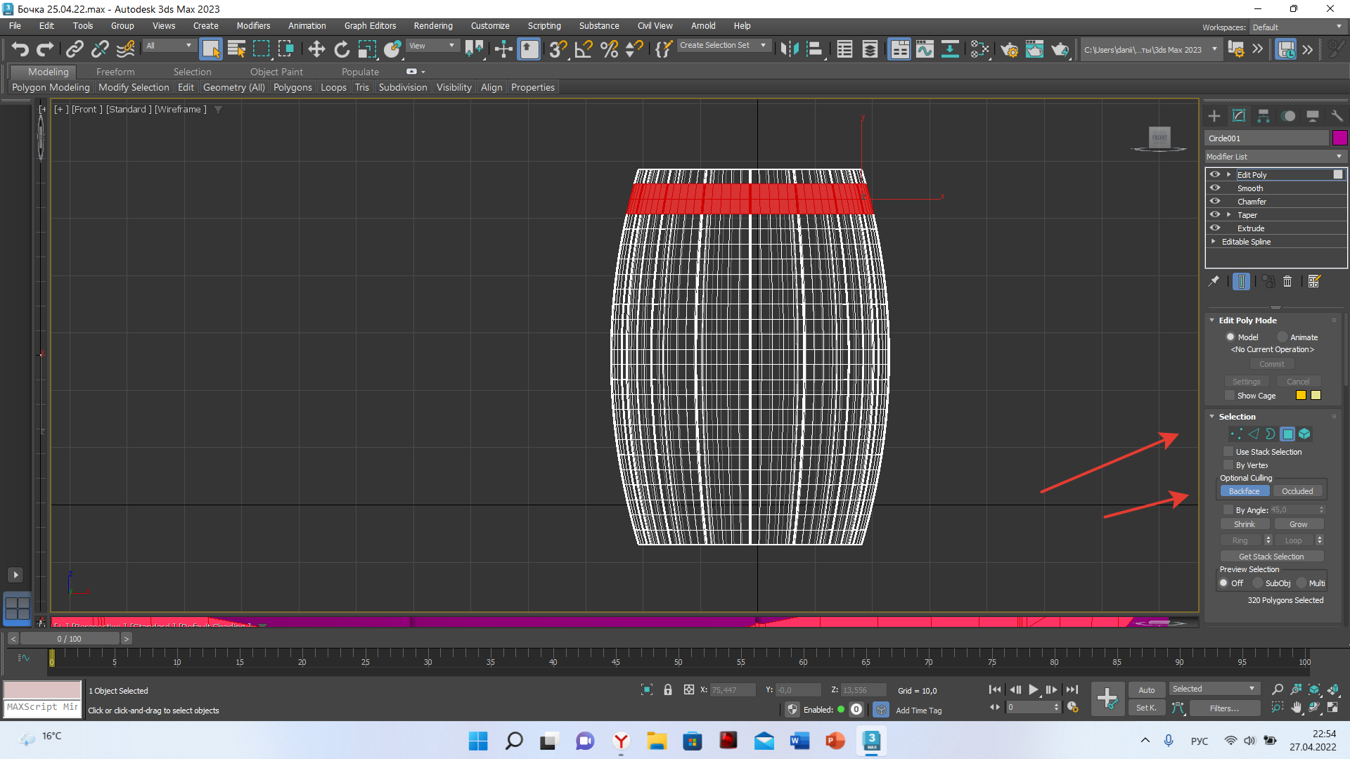The height and width of the screenshot is (759, 1350).
Task: Switch to the Freeform ribbon tab
Action: [115, 71]
